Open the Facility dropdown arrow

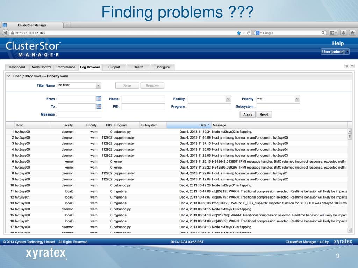point(228,99)
